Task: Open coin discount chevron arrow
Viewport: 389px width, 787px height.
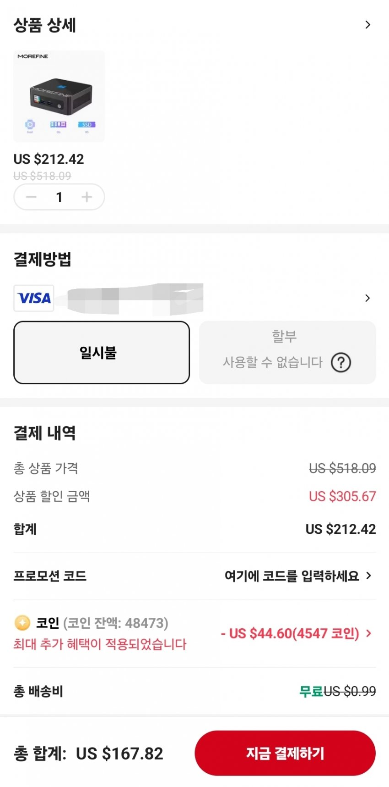Action: tap(369, 633)
